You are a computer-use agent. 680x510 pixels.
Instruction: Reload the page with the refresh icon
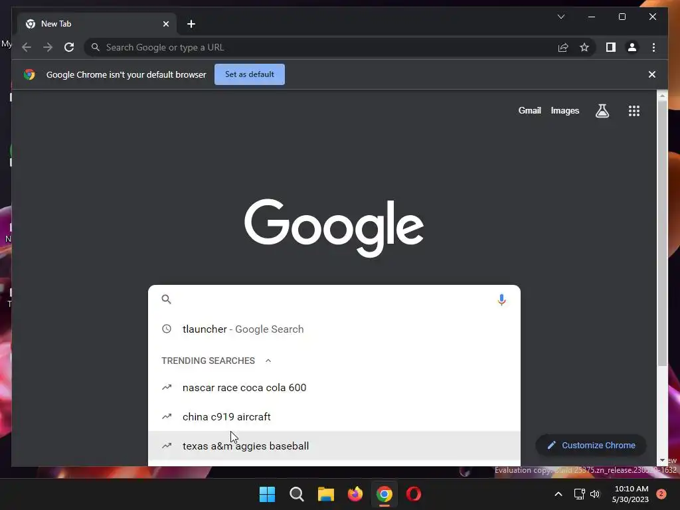69,47
